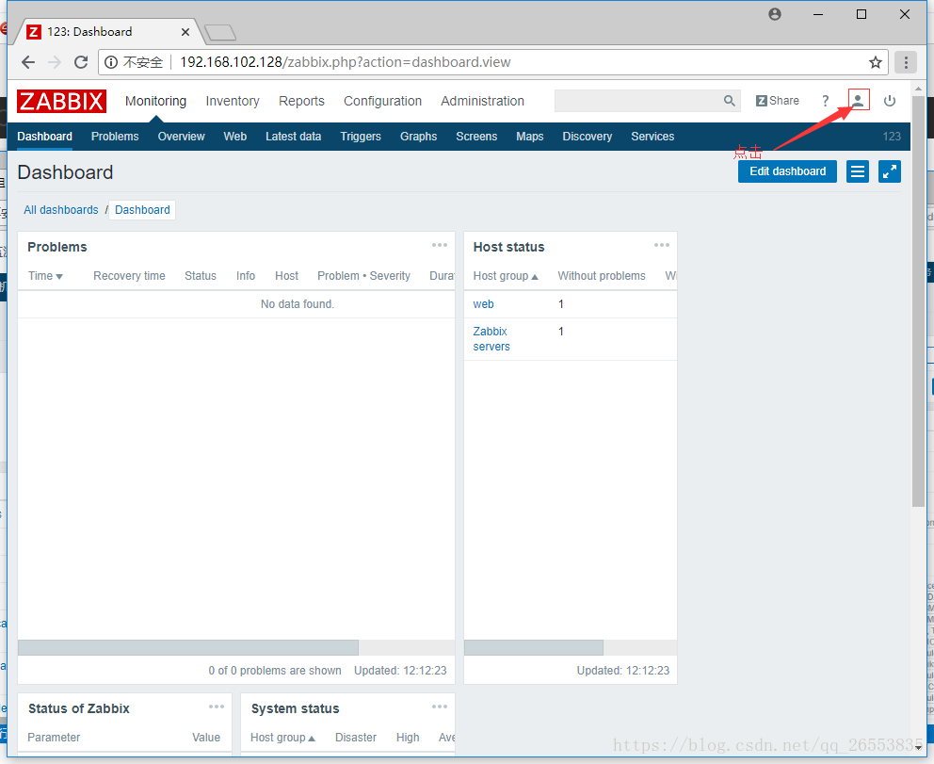This screenshot has width=934, height=764.
Task: Open the Reports menu
Action: 301,102
